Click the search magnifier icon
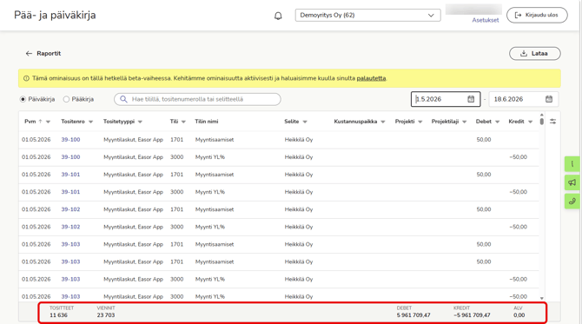The height and width of the screenshot is (324, 582). [123, 99]
